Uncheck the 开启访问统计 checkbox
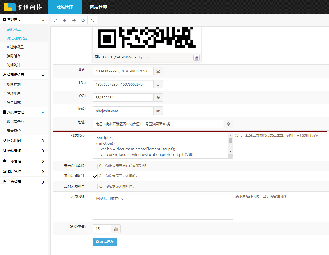Image resolution: width=329 pixels, height=255 pixels. tap(95, 176)
